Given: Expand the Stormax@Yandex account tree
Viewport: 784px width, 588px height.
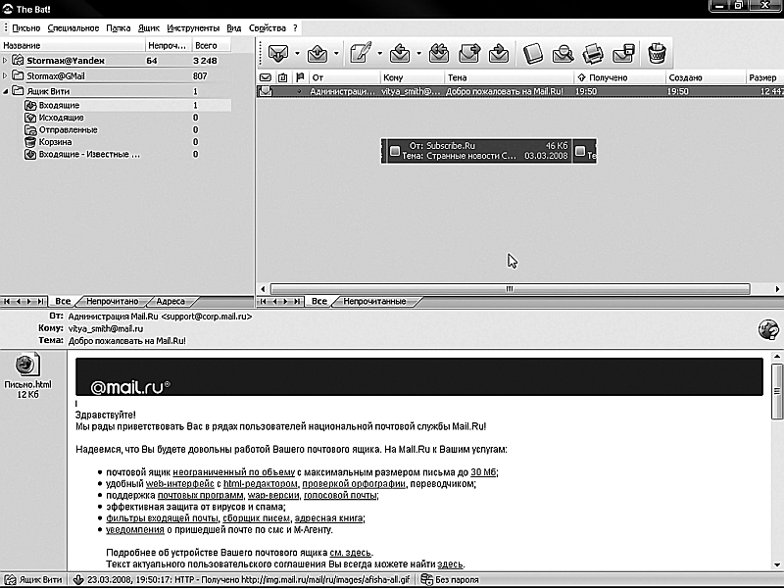Looking at the screenshot, I should pos(5,61).
